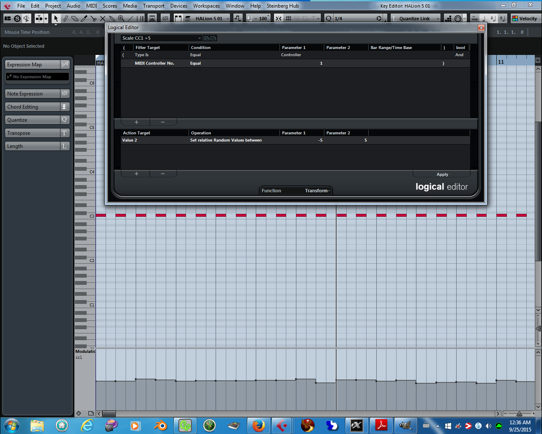The image size is (542, 434).
Task: Open the MIDI menu
Action: (91, 6)
